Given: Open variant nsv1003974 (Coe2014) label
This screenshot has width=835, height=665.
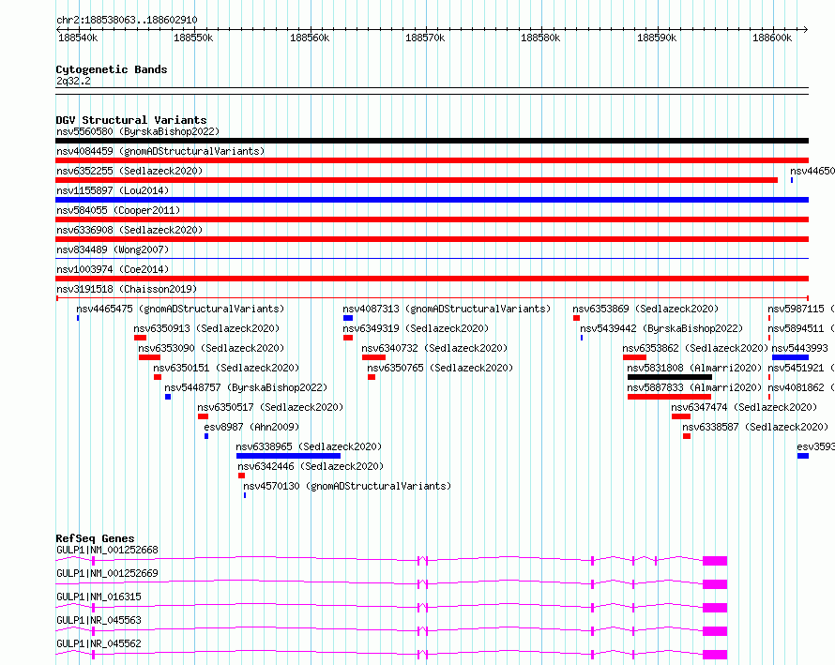Looking at the screenshot, I should point(113,269).
